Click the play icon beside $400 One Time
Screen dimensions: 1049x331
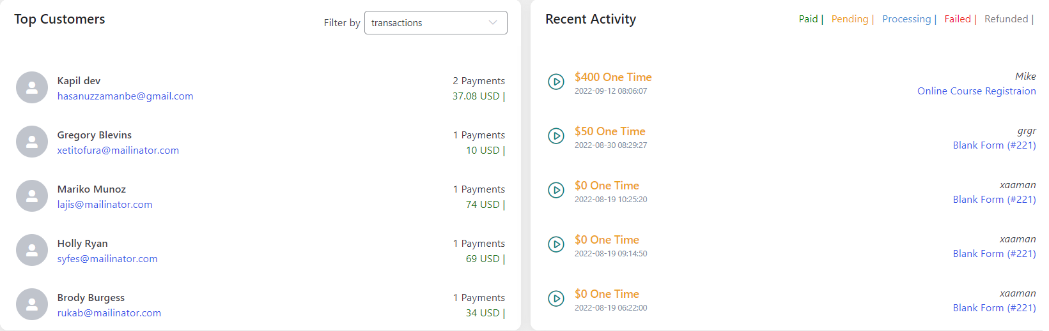556,82
